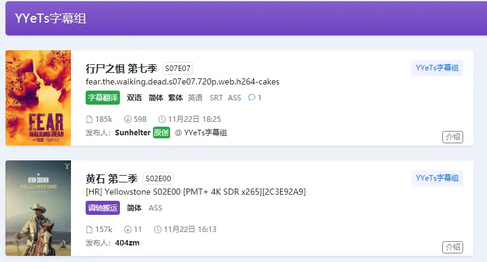Click the 英语 label in Fear card
Image resolution: width=487 pixels, height=262 pixels.
tap(195, 97)
